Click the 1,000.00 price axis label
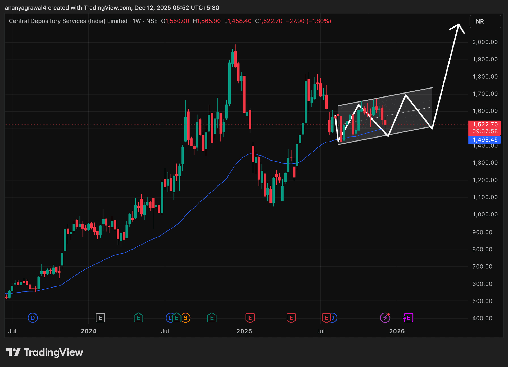The height and width of the screenshot is (367, 508). (485, 214)
